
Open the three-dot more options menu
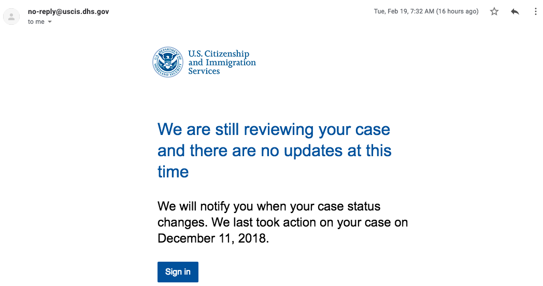(536, 11)
